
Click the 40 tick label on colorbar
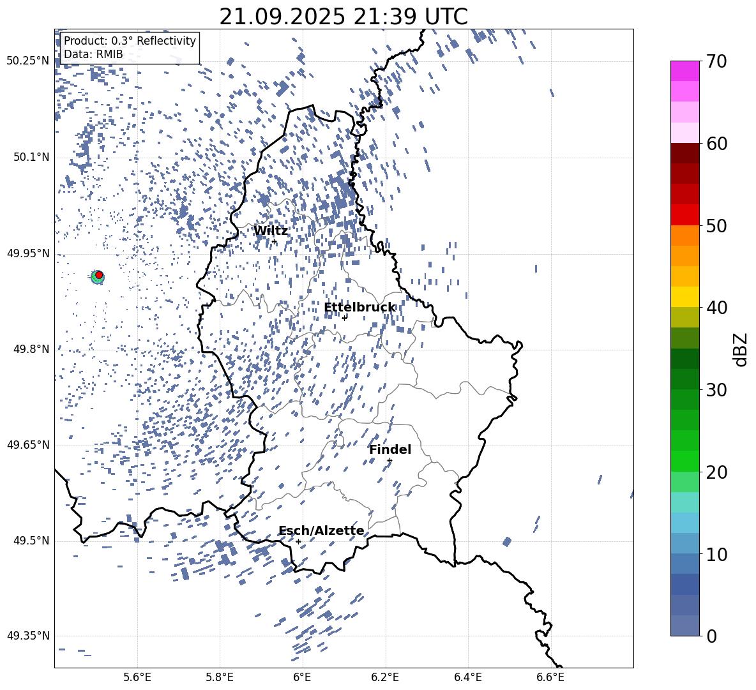pos(716,308)
